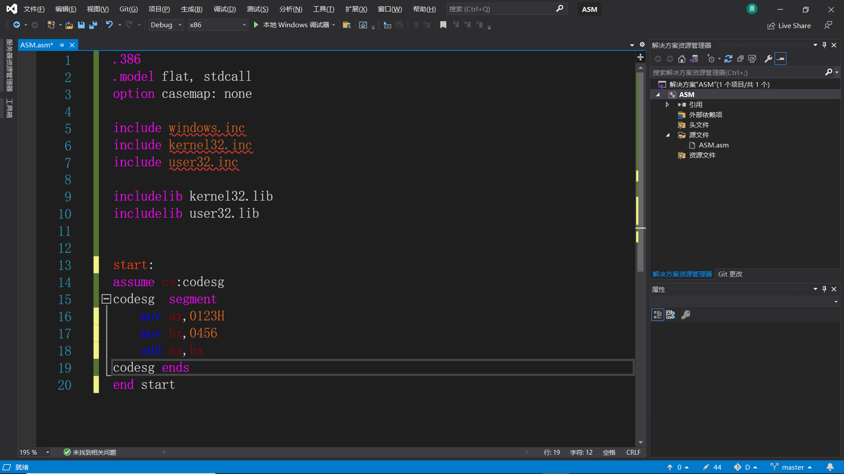This screenshot has width=844, height=474.
Task: Switch to the Git 更改 tab
Action: click(730, 274)
